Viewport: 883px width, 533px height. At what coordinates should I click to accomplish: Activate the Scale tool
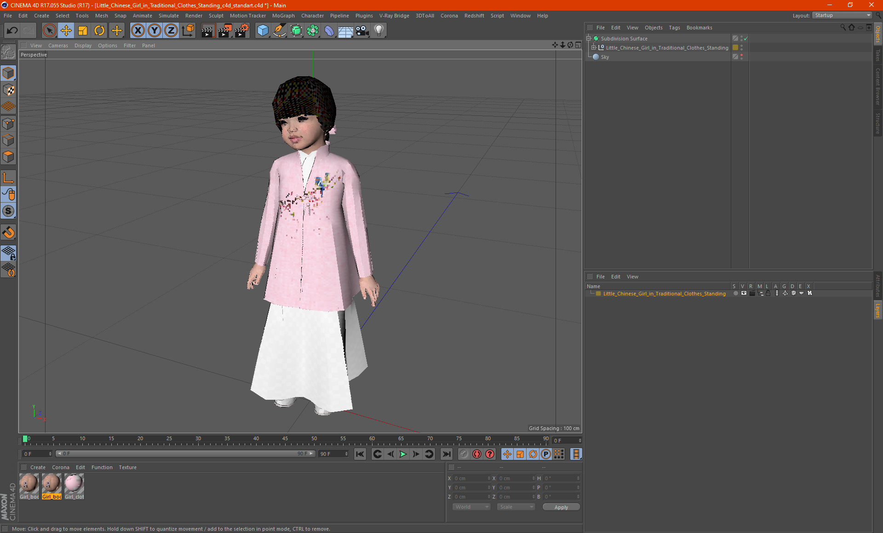coord(83,31)
